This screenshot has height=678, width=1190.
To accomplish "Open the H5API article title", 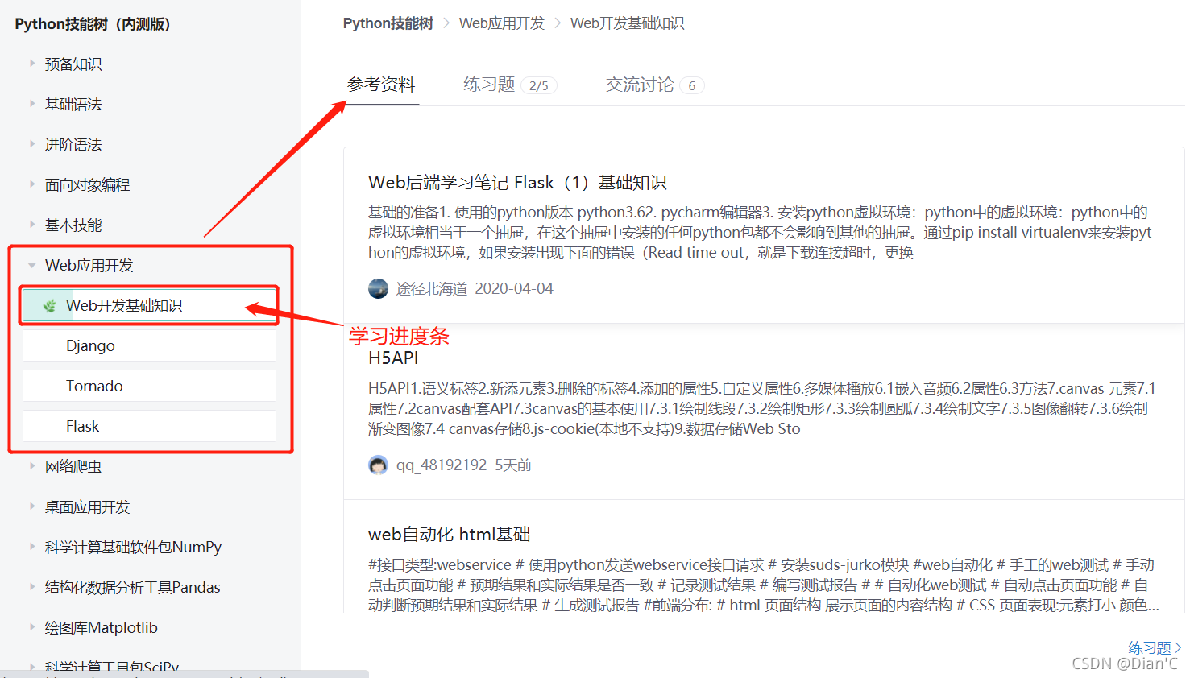I will pos(393,358).
